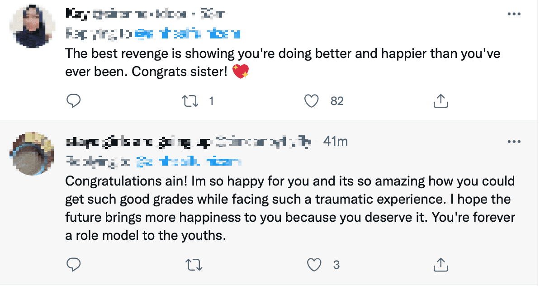The width and height of the screenshot is (540, 286).
Task: Like the tweet with 3 likes
Action: [x=313, y=264]
